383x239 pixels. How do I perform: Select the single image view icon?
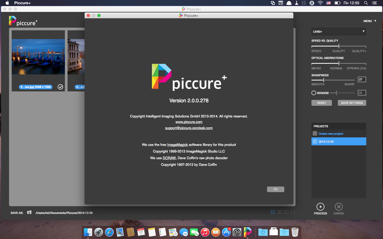pyautogui.click(x=293, y=212)
